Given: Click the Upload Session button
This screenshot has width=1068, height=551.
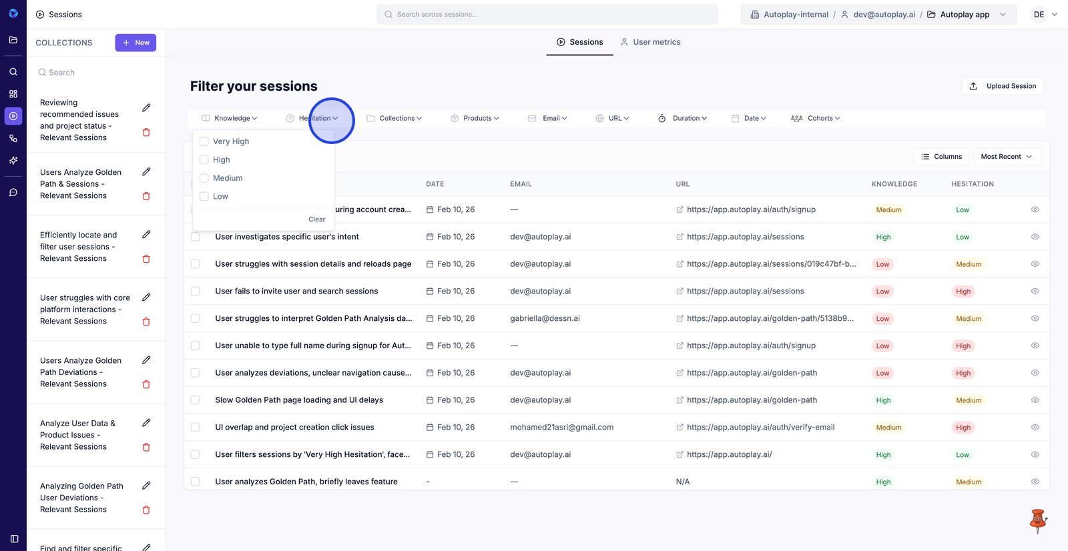Looking at the screenshot, I should [x=1003, y=86].
